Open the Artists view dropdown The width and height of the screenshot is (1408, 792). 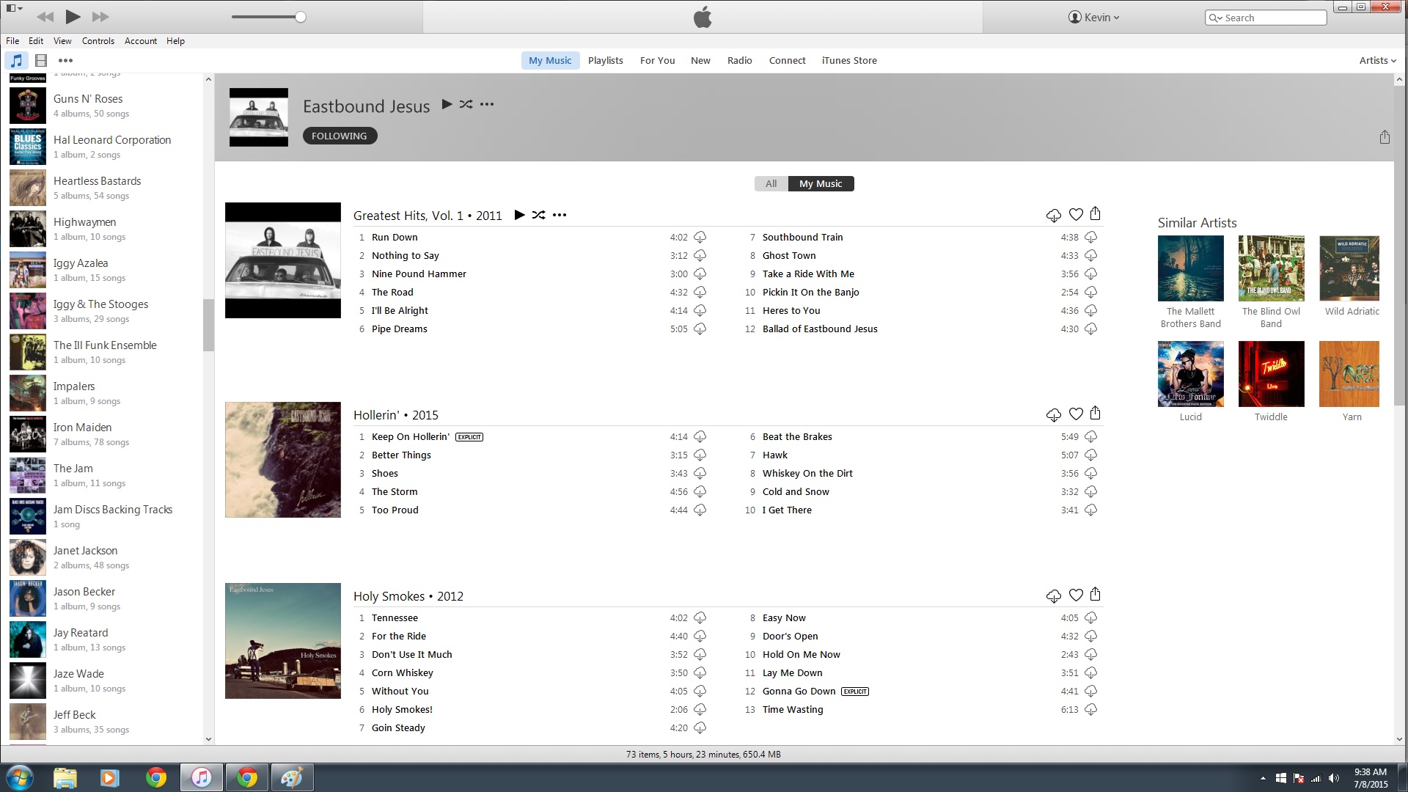[x=1377, y=61]
